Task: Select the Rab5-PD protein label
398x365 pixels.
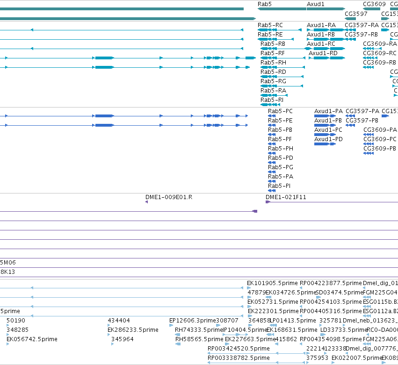Action: pos(281,158)
